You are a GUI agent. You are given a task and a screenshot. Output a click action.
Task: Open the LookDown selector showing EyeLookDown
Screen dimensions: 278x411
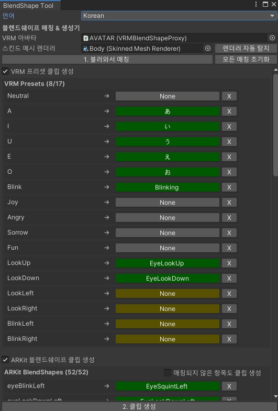[x=168, y=279]
